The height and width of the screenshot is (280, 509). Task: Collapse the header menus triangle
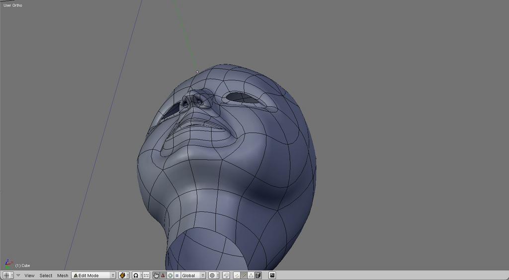click(18, 276)
